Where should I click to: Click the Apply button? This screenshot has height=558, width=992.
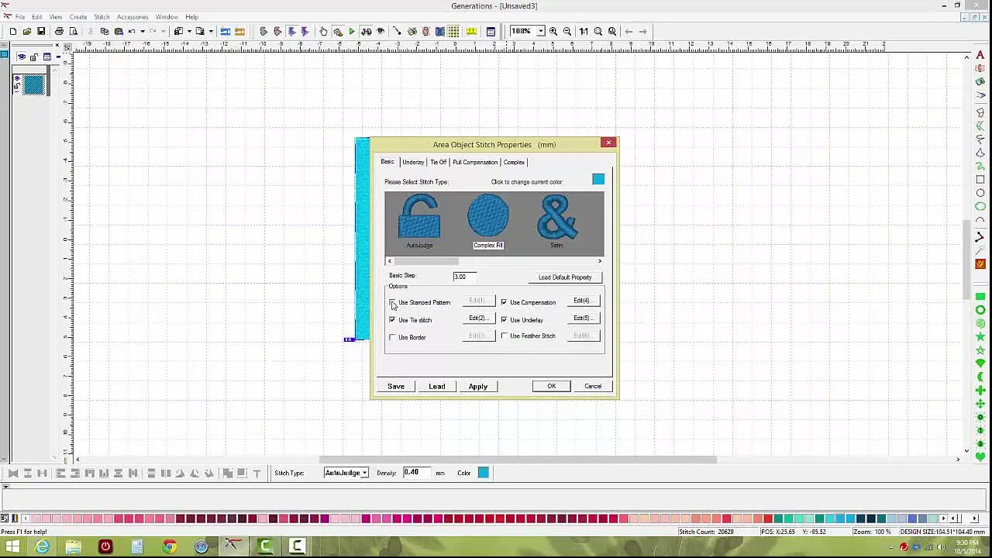(x=478, y=386)
